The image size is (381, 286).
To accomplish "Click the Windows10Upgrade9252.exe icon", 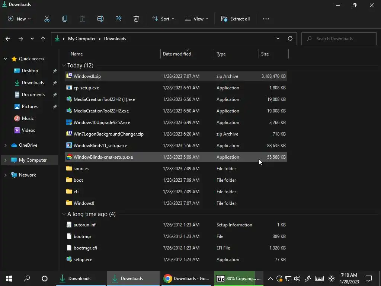I will [69, 122].
